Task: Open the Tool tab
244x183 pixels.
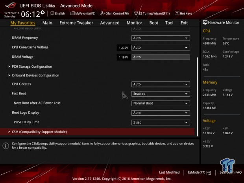Action: [169, 23]
